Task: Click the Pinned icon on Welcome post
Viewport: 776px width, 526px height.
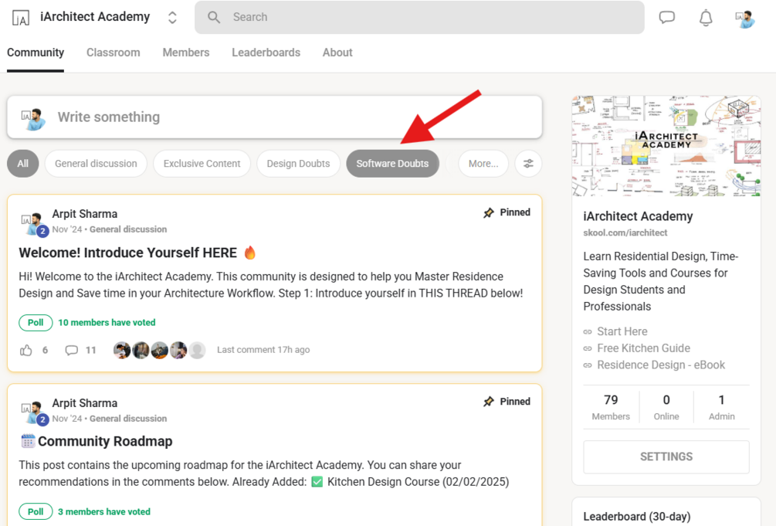Action: (x=489, y=212)
